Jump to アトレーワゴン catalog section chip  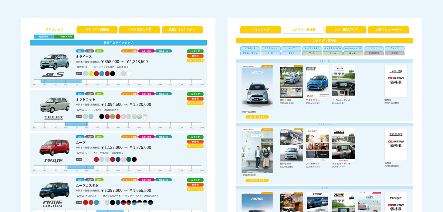(250, 53)
